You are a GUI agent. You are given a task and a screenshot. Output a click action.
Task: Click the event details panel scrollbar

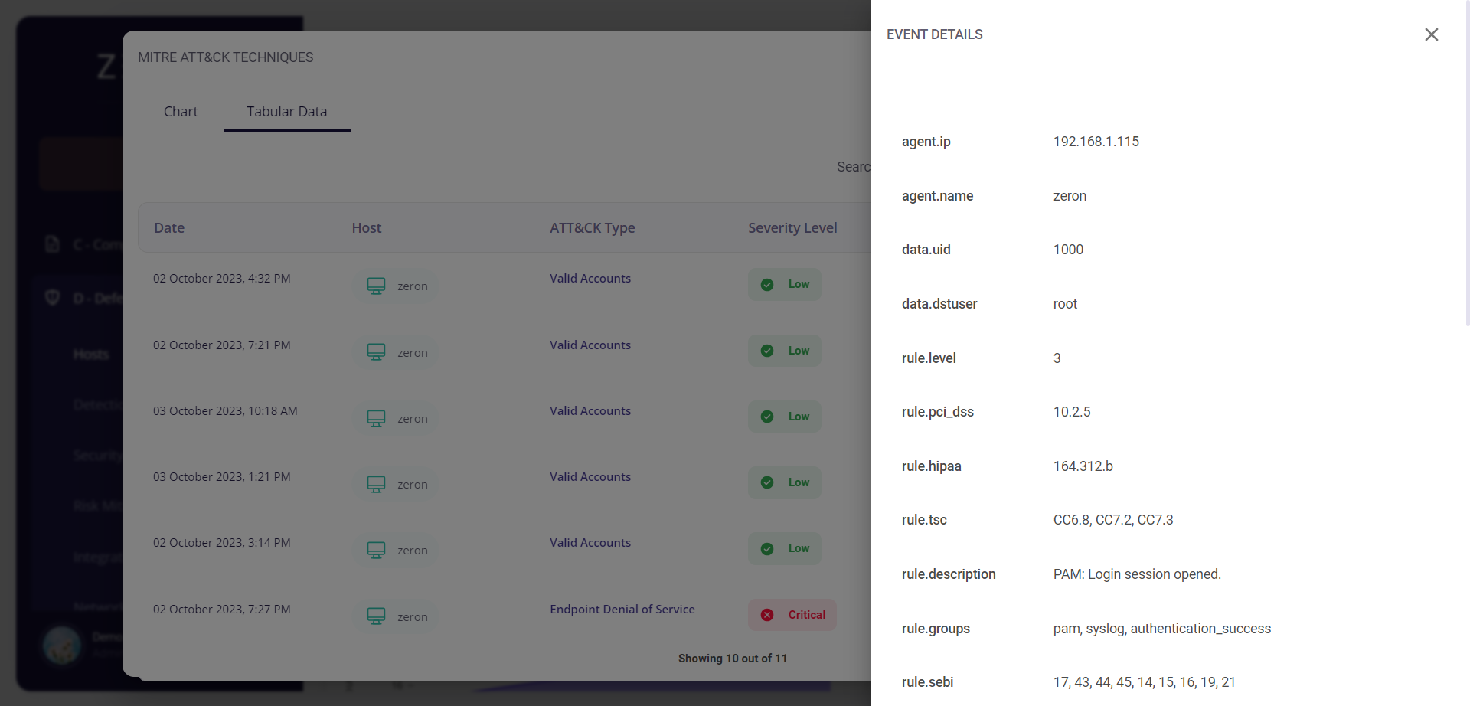click(x=1467, y=163)
